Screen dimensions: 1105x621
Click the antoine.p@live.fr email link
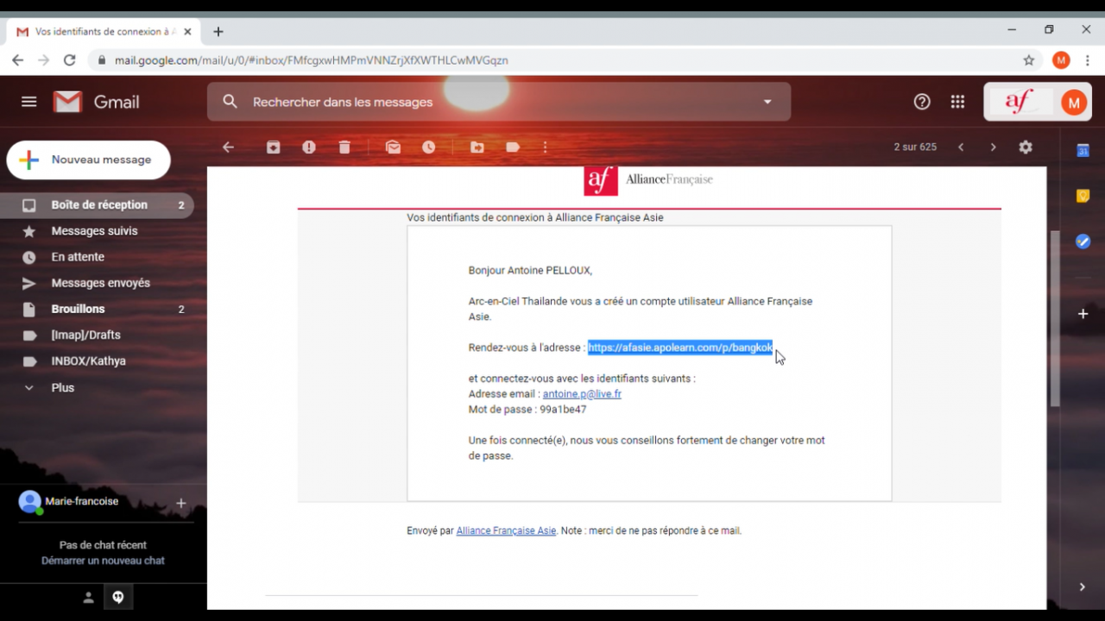(x=582, y=394)
